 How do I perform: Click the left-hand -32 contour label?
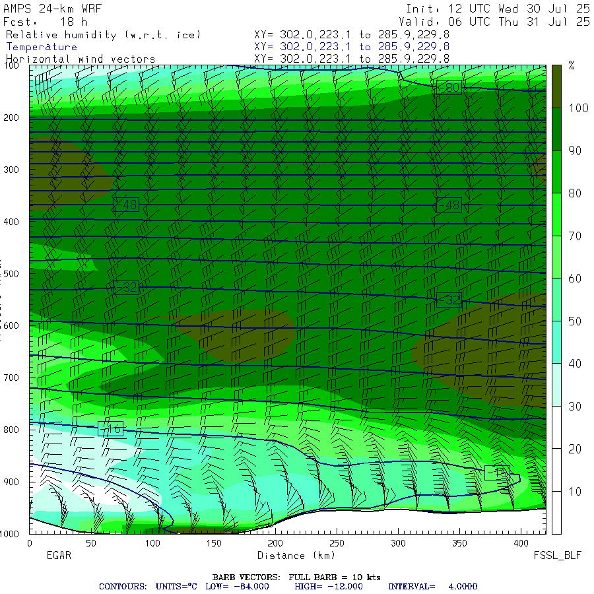pyautogui.click(x=127, y=288)
